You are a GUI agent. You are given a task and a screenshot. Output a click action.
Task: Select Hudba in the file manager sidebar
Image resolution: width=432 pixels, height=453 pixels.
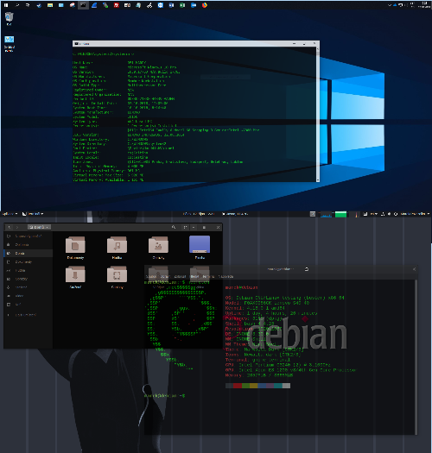[x=28, y=271]
